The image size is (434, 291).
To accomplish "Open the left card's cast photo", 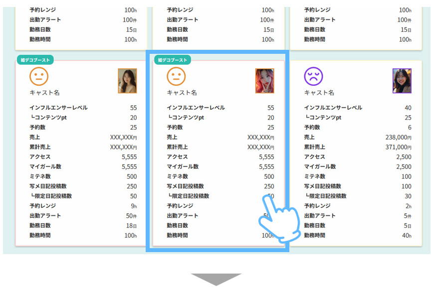I will 127,81.
